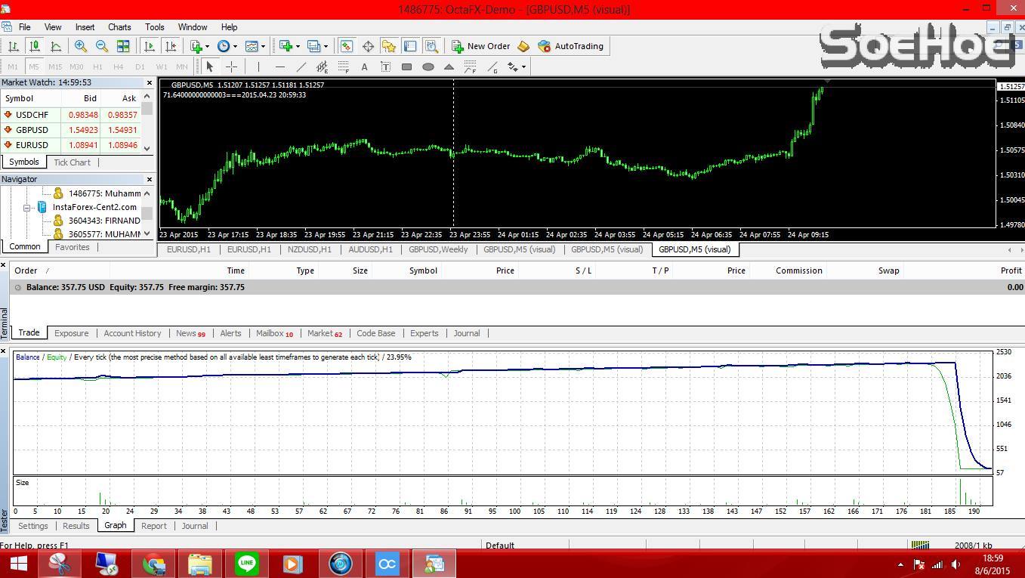The image size is (1025, 578).
Task: Toggle candlestick chart display mode
Action: click(35, 46)
